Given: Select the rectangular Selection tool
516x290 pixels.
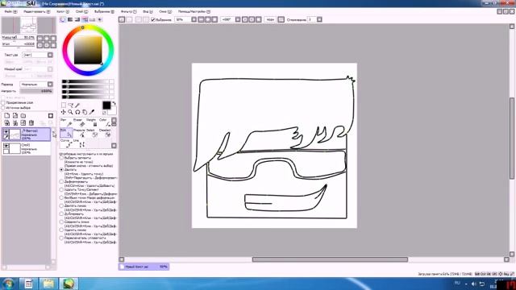Looking at the screenshot, I should 64,106.
